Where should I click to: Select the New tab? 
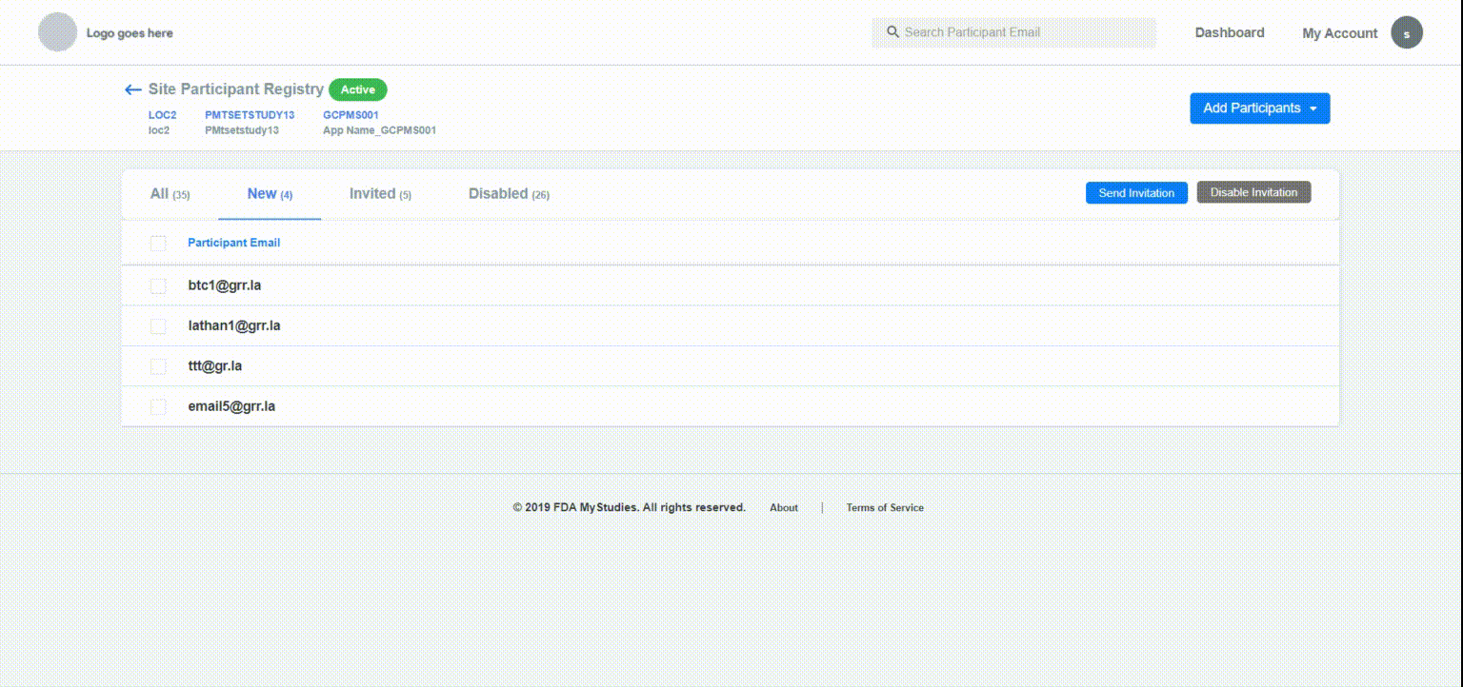coord(268,192)
